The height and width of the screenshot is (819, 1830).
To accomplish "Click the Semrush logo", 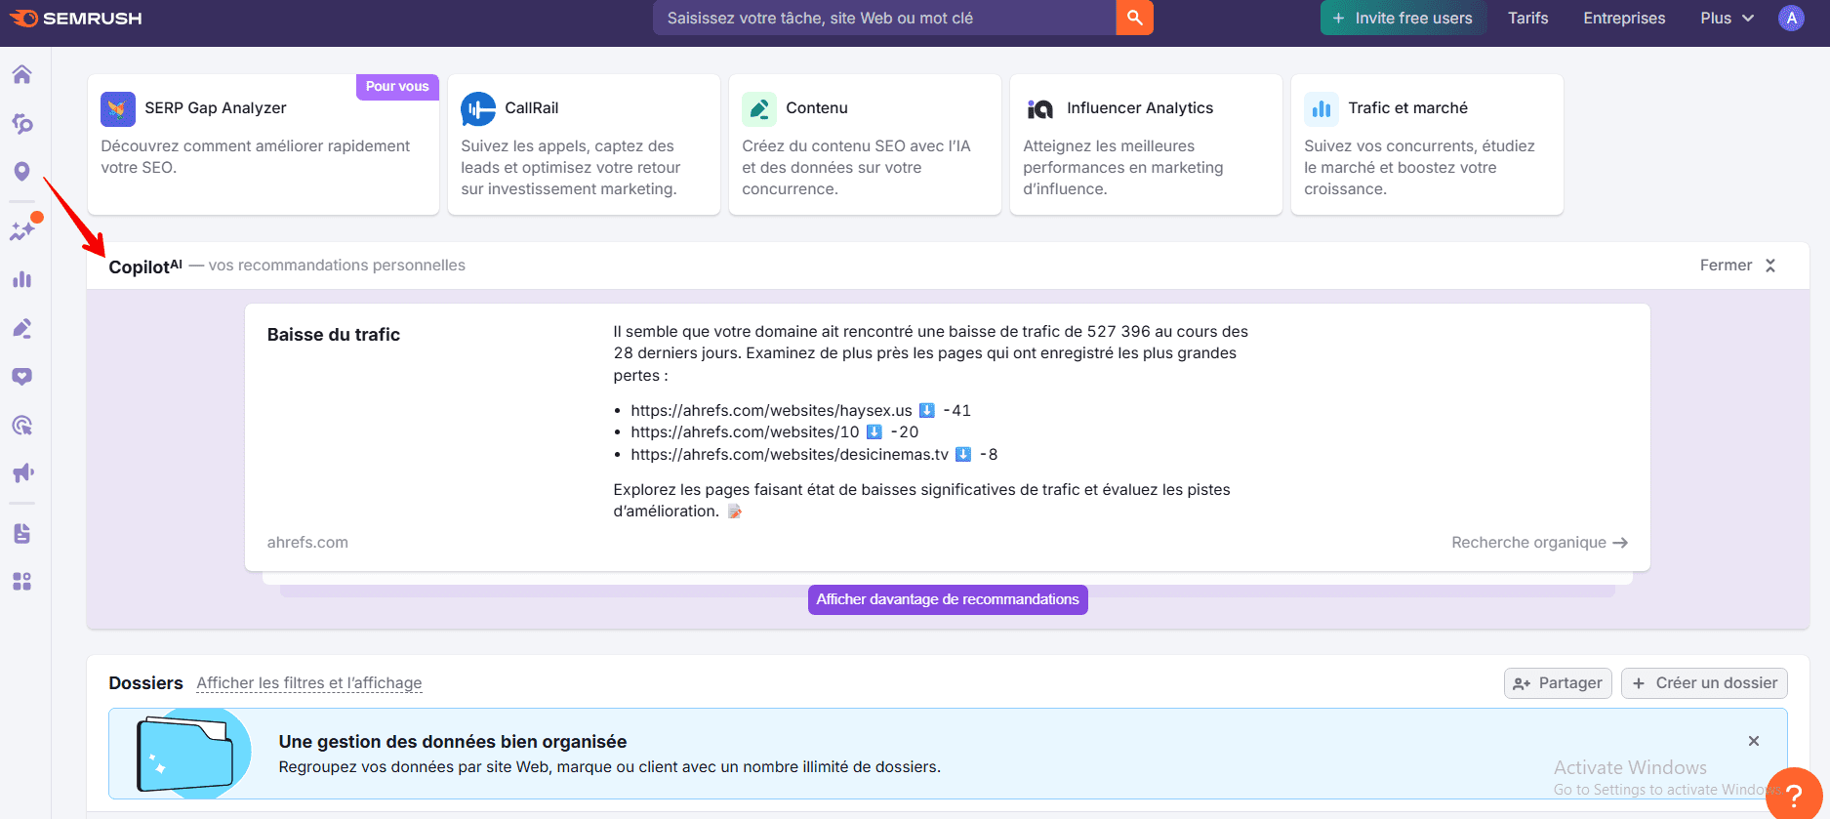I will pos(76,18).
